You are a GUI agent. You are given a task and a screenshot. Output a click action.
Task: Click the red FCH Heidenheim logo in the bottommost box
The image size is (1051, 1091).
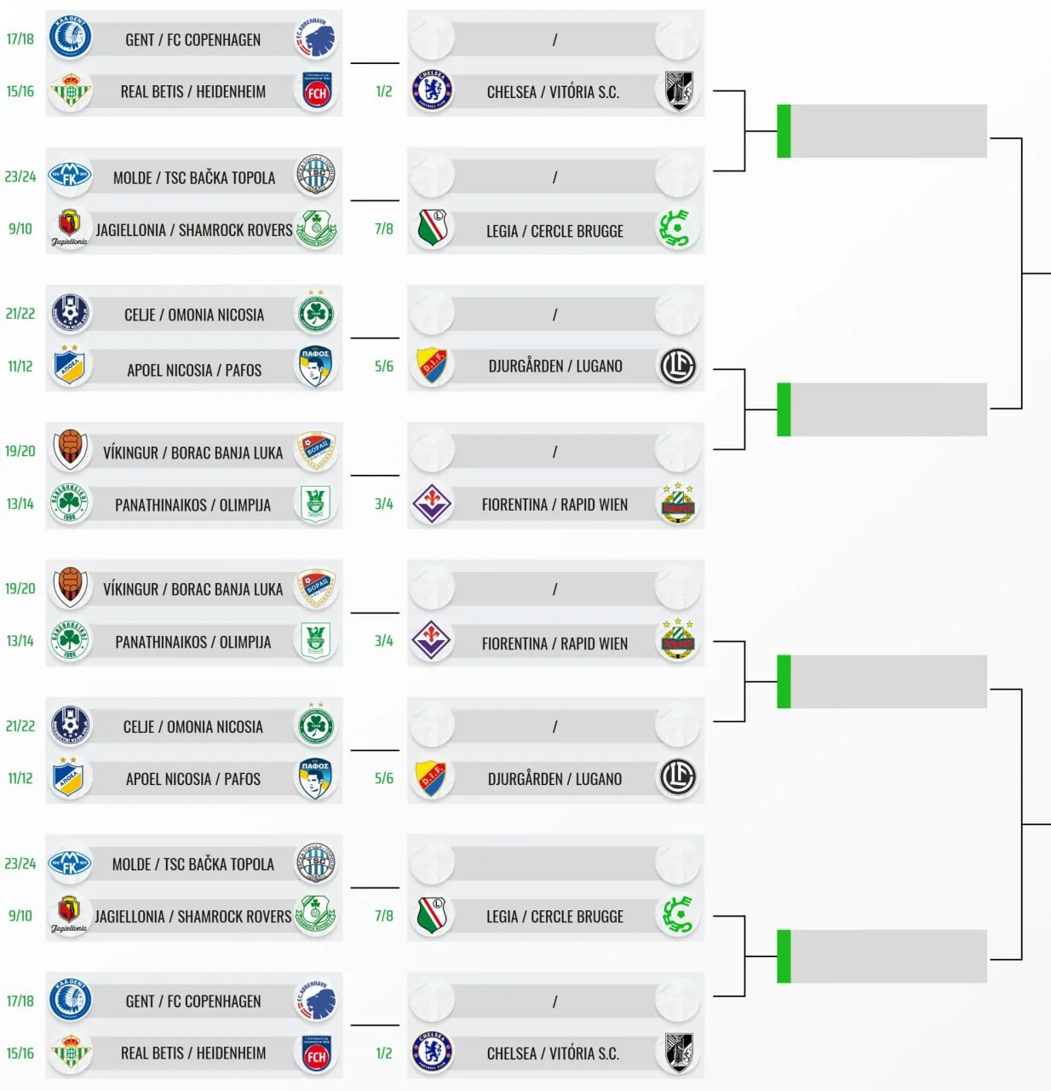point(316,1054)
